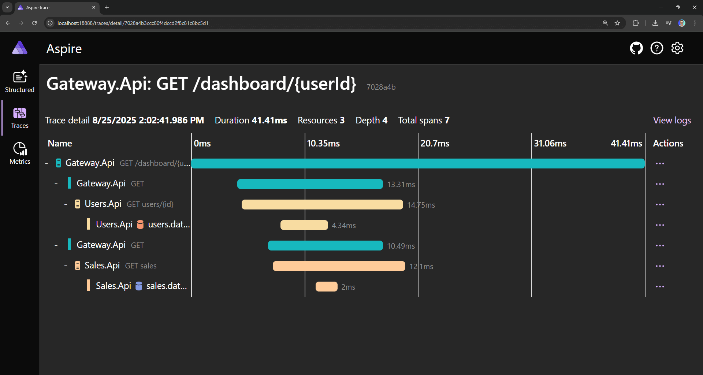Screen dimensions: 703x375
Task: Click the 20.7ms timeline tick label
Action: pos(435,144)
